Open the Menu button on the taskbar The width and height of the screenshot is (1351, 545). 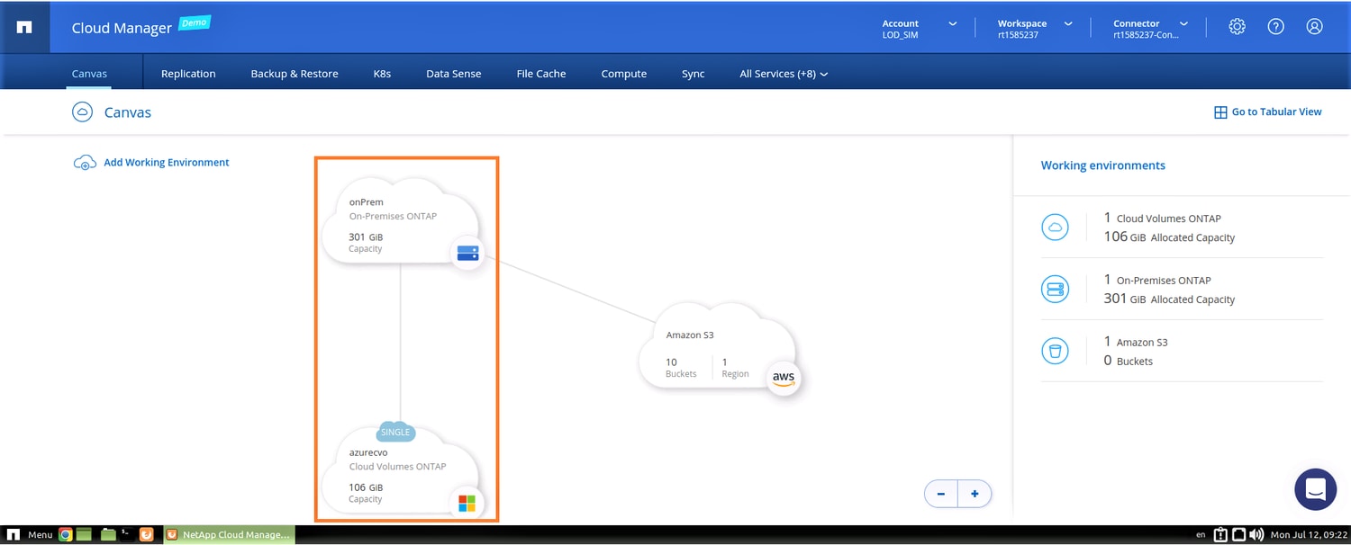[30, 534]
